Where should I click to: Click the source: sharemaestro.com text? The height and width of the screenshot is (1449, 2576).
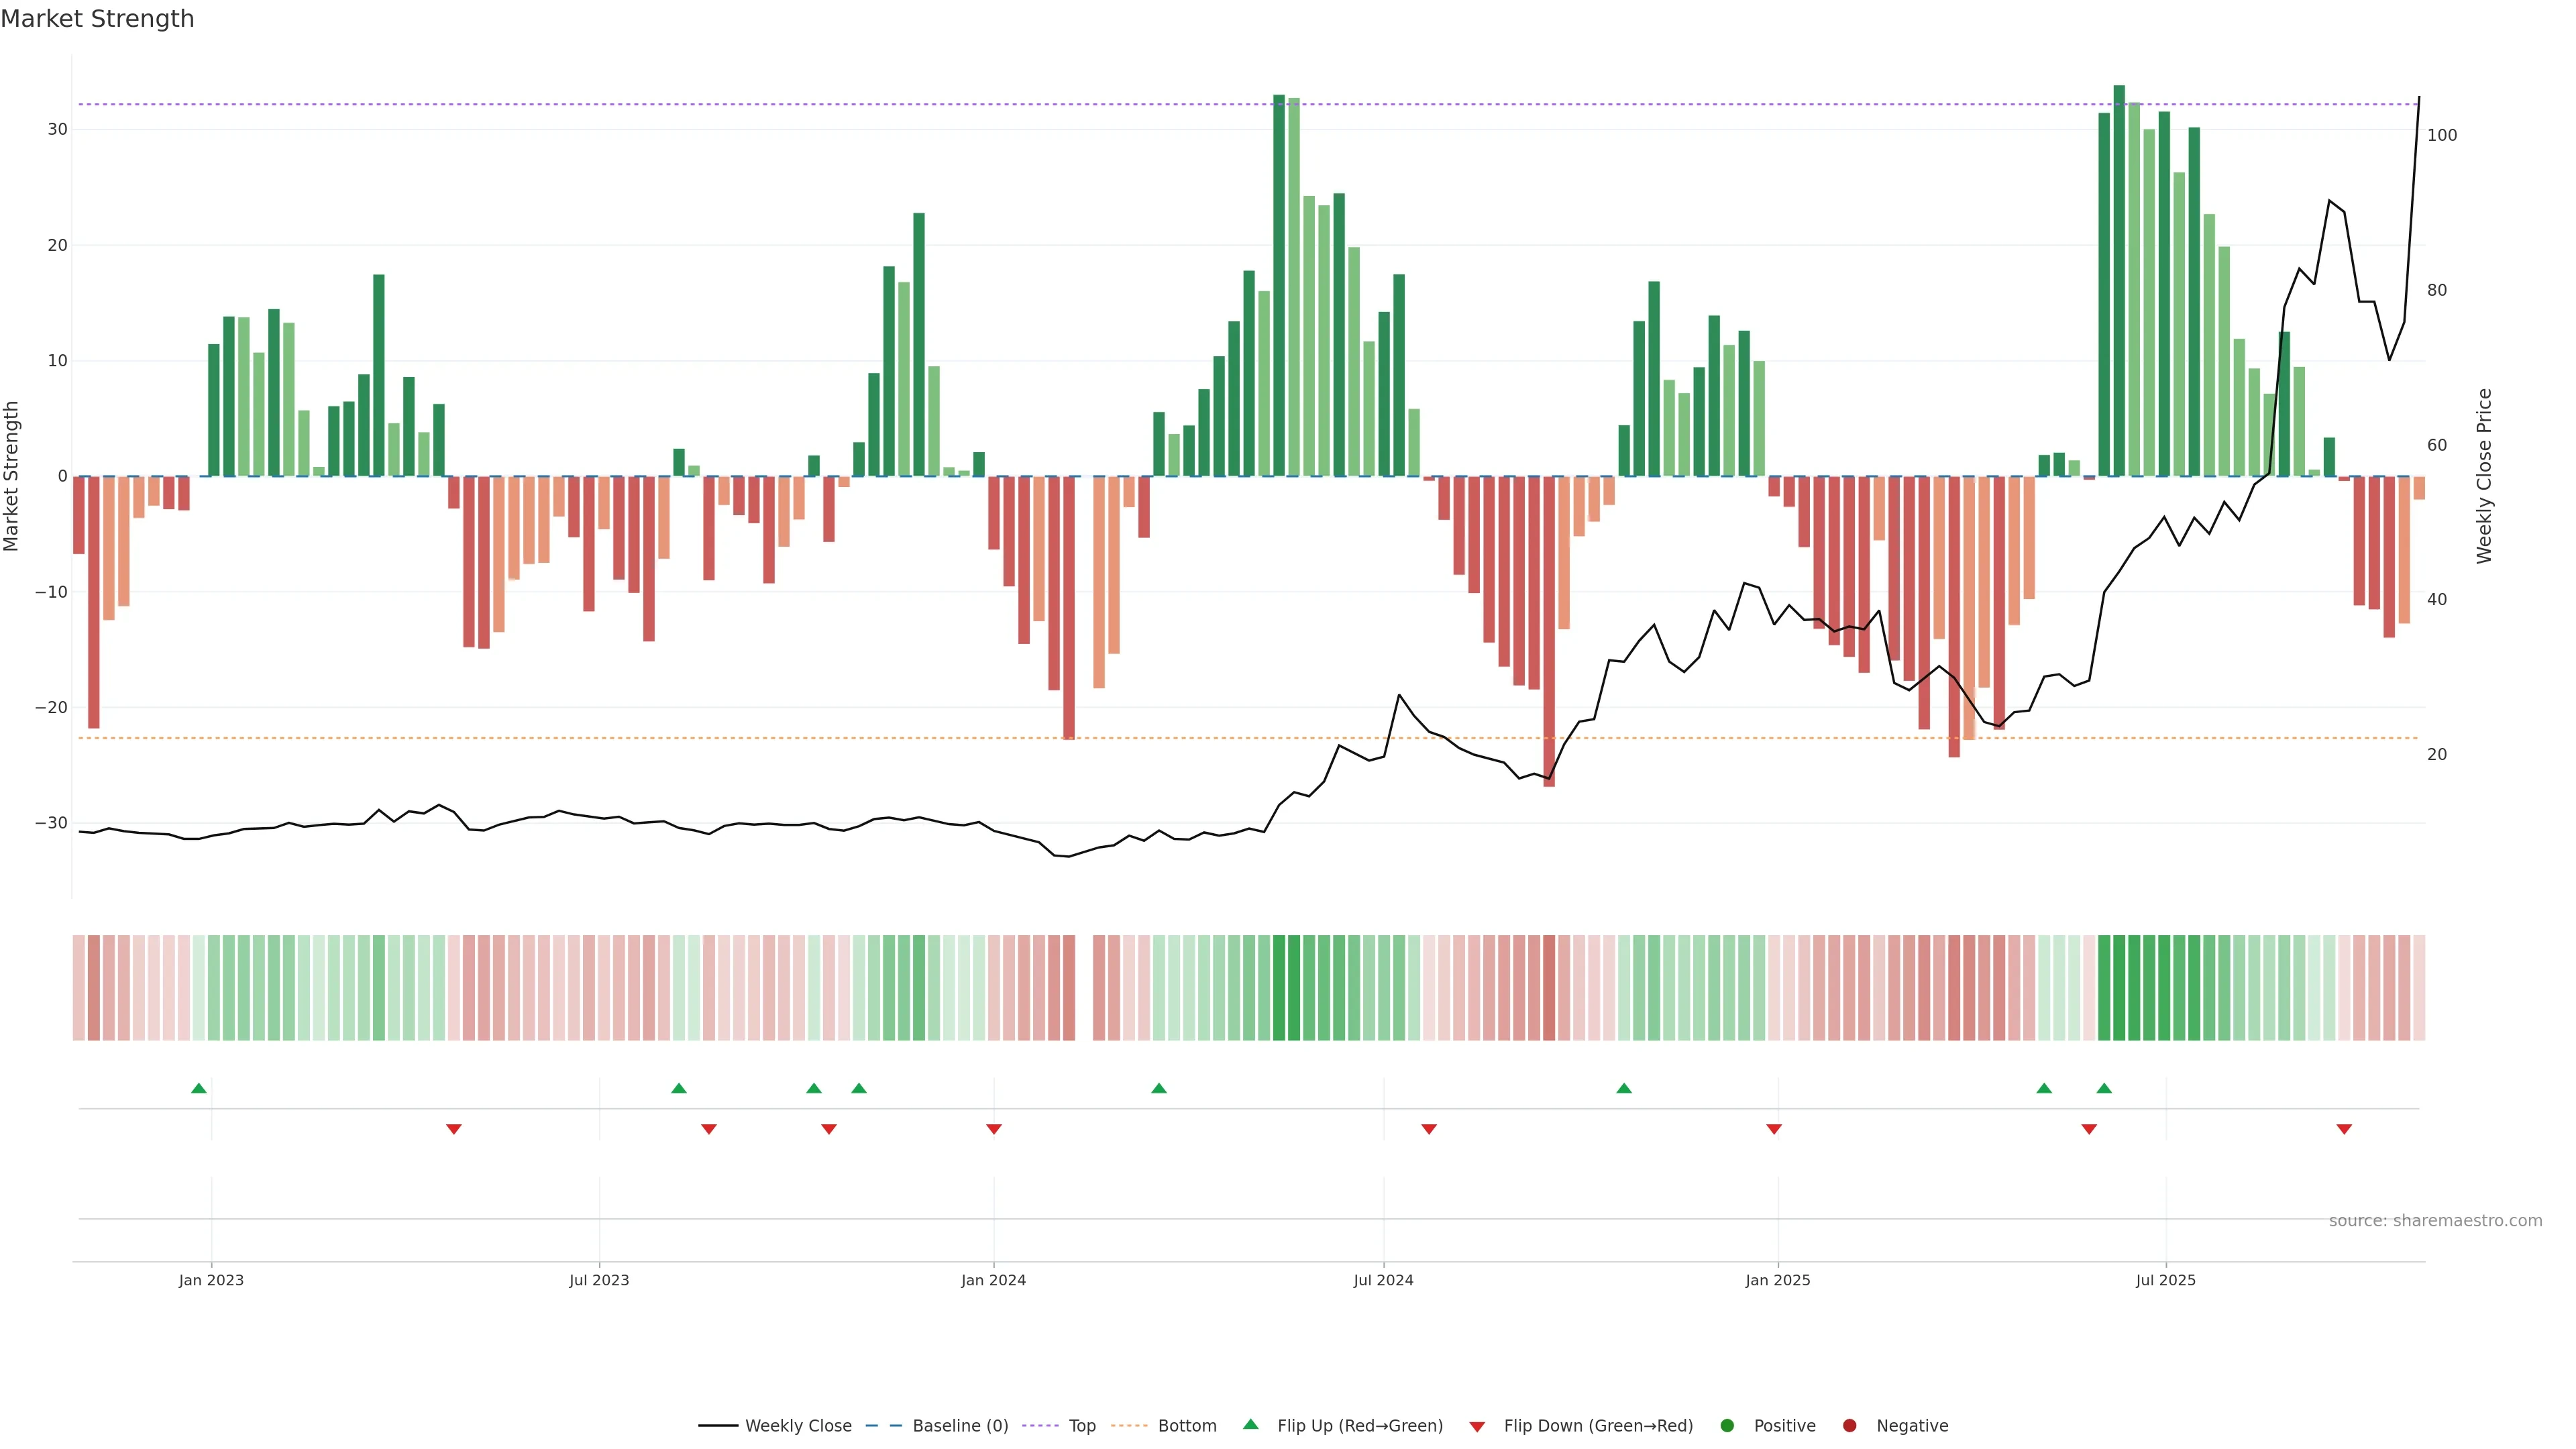2435,1220
